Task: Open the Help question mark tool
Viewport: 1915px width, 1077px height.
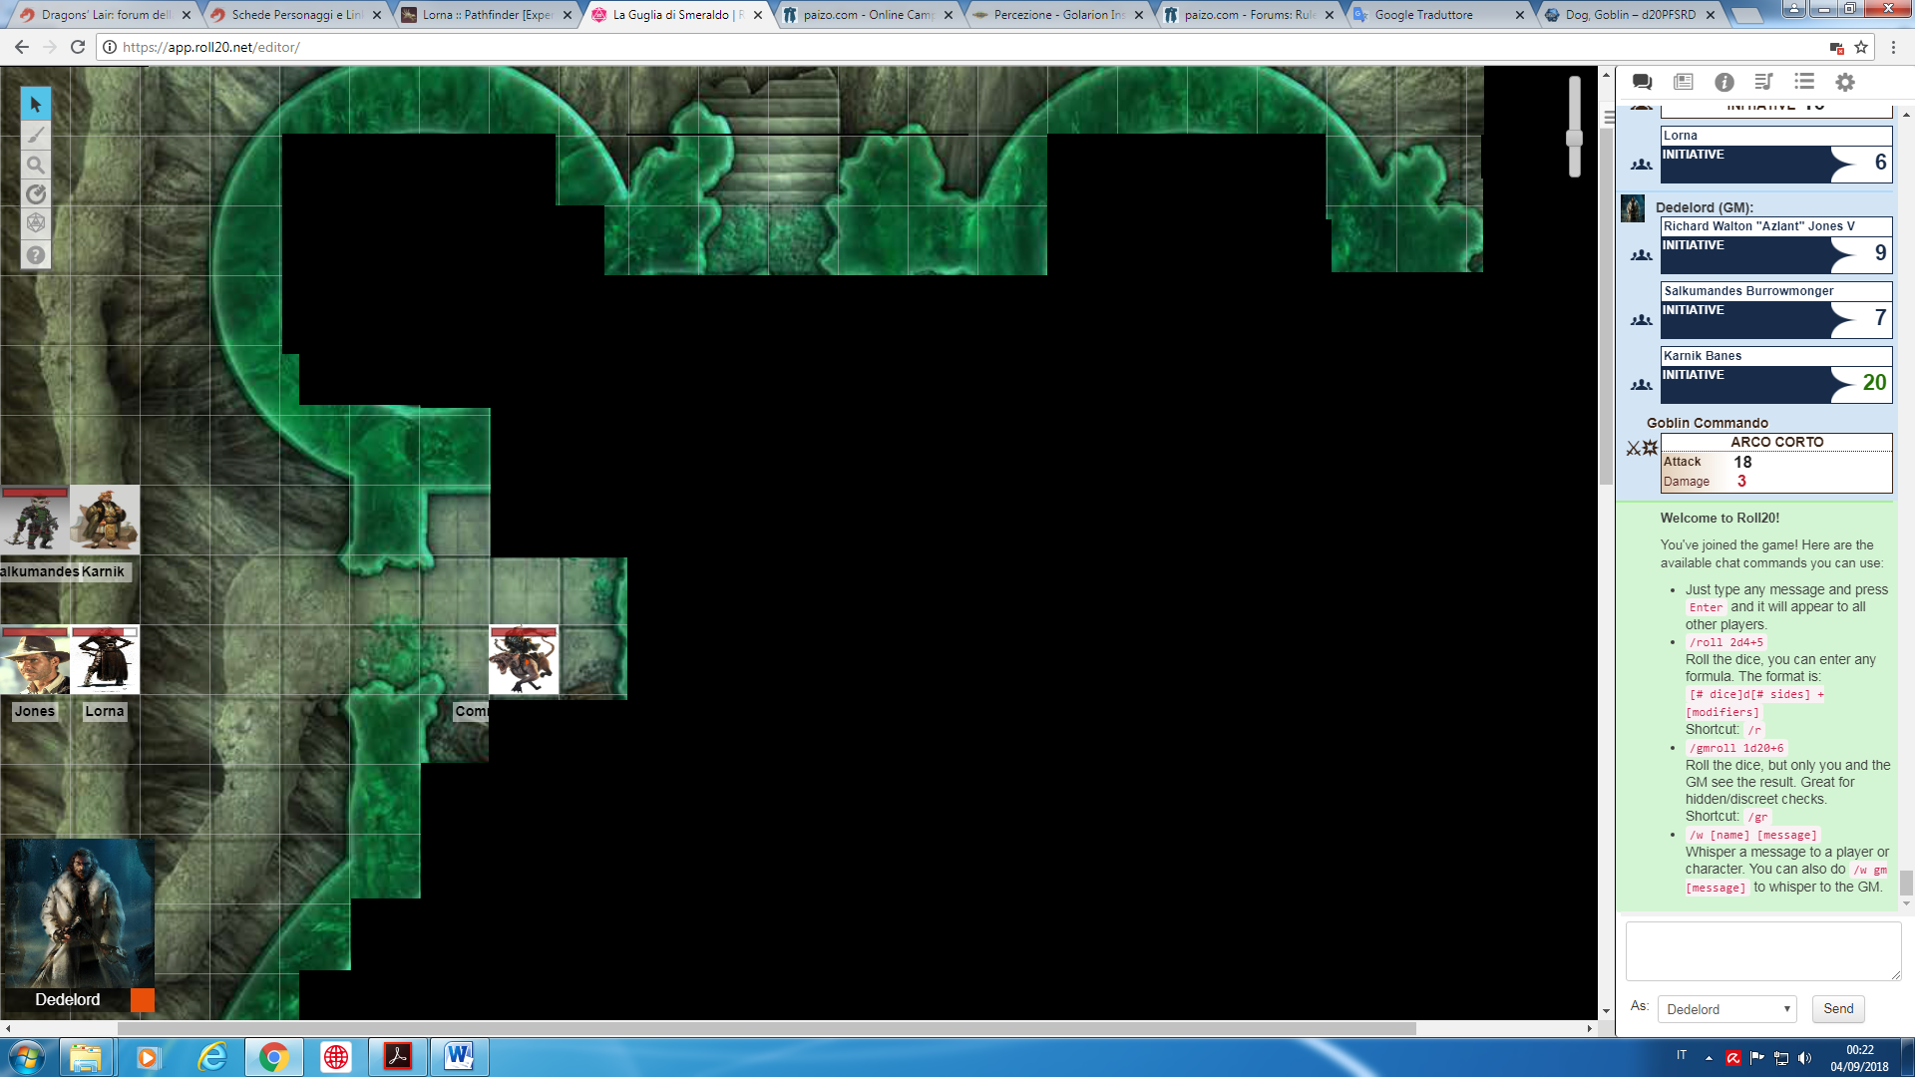Action: click(36, 255)
